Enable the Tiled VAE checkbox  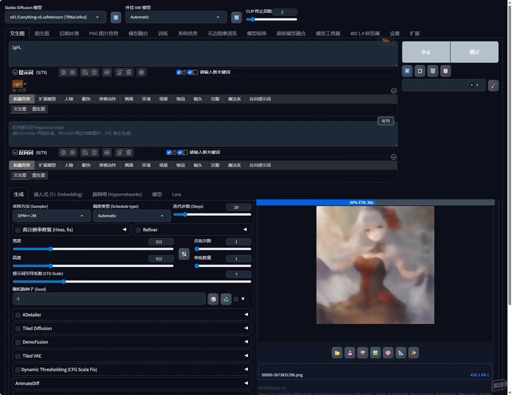[18, 356]
